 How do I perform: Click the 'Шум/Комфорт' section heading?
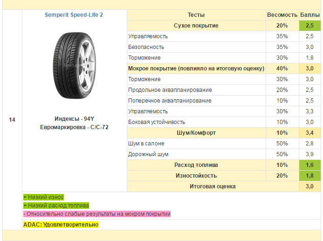point(196,133)
